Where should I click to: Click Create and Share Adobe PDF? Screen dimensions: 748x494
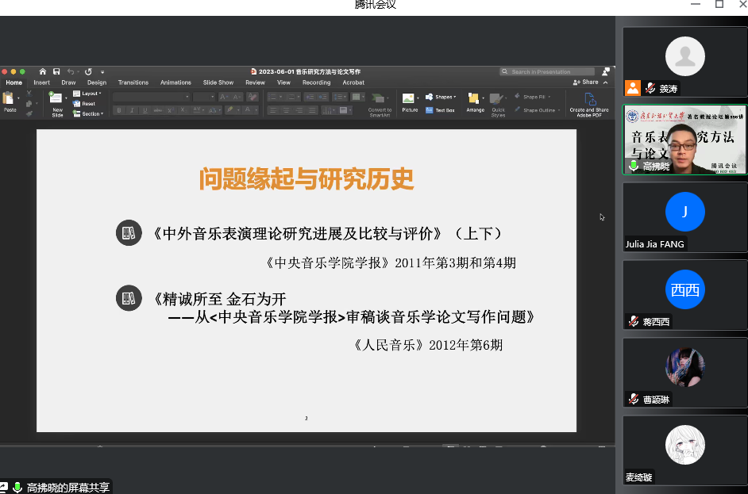588,102
